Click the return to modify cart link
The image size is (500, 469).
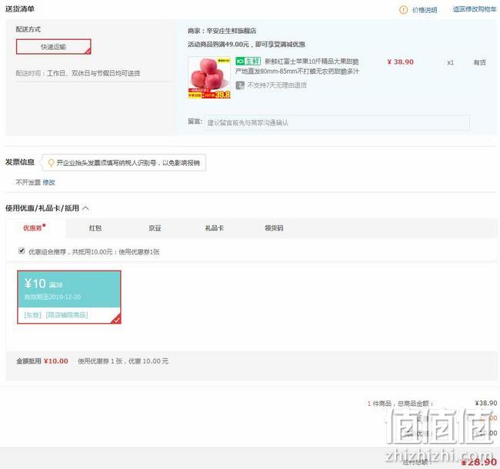click(x=475, y=9)
